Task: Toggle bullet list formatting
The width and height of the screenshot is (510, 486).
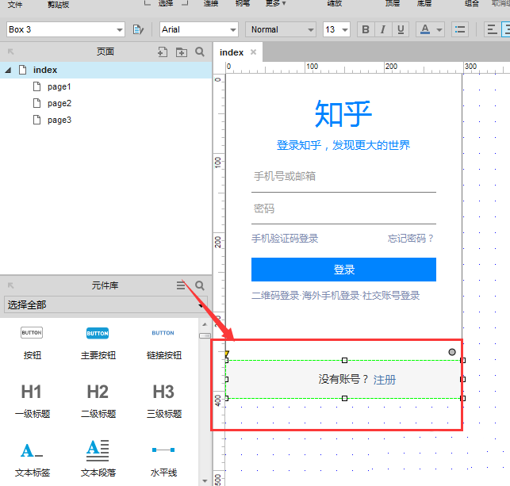Action: [460, 29]
